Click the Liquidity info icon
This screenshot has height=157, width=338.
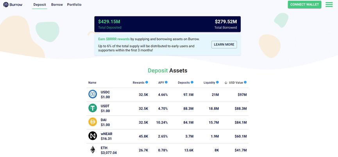click(218, 82)
